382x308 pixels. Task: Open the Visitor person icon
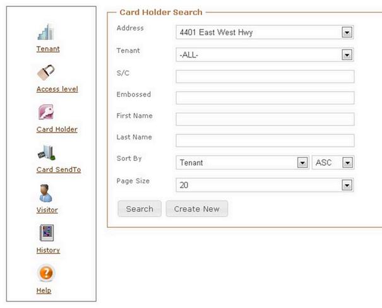47,193
